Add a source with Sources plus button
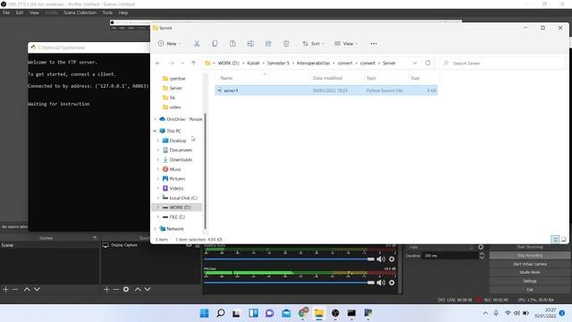 click(x=106, y=289)
